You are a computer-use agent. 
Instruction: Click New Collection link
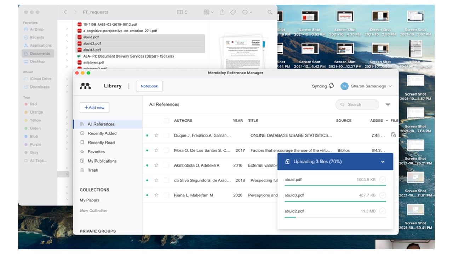[x=93, y=210]
